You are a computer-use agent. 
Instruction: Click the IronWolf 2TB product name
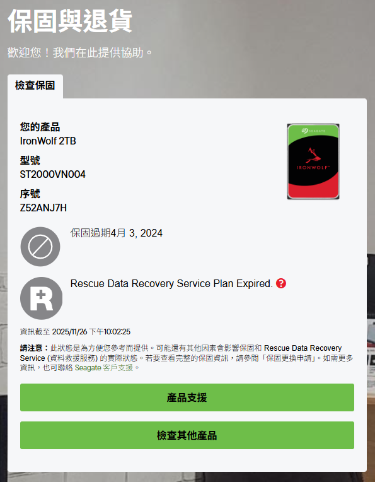tap(48, 141)
